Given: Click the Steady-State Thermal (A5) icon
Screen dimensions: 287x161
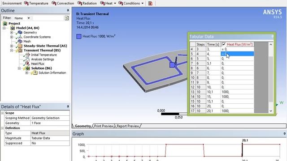Looking at the screenshot, I should click(20, 46).
